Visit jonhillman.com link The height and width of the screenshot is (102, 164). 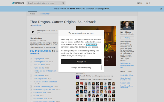(126, 63)
